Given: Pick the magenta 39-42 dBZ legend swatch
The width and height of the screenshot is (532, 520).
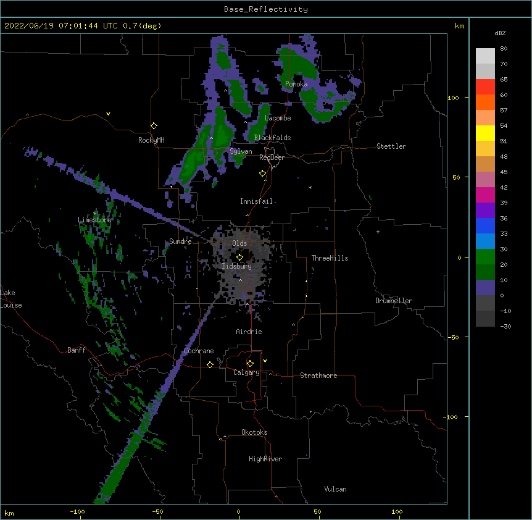Looking at the screenshot, I should 485,195.
